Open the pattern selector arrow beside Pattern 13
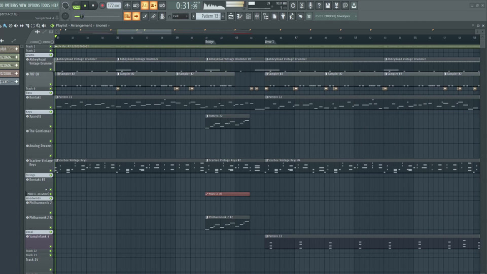The width and height of the screenshot is (487, 274). pos(193,16)
